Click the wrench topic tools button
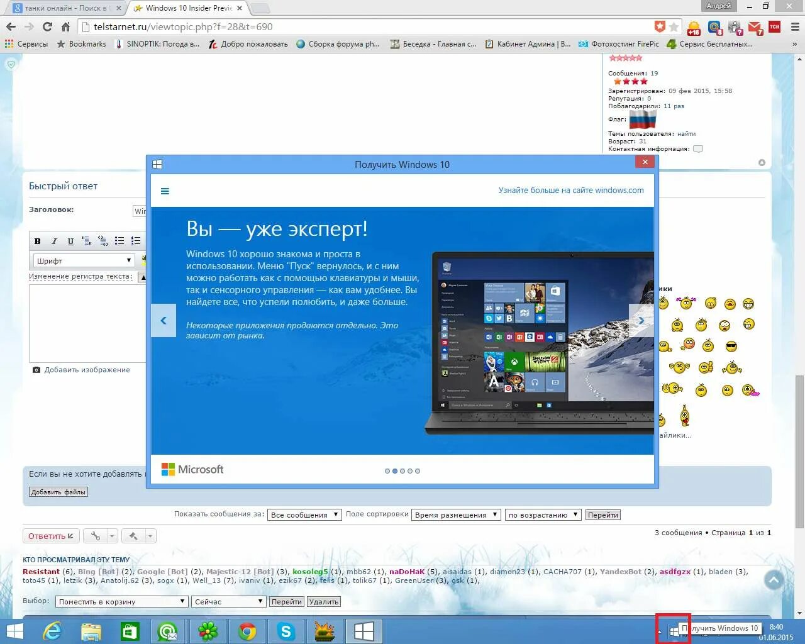This screenshot has width=805, height=644. pos(95,536)
